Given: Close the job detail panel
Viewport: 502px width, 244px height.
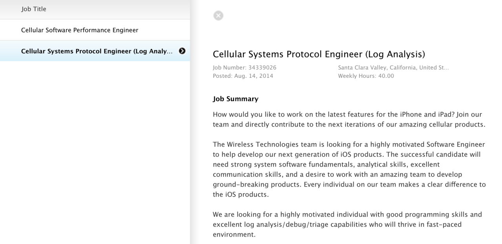Looking at the screenshot, I should [218, 16].
